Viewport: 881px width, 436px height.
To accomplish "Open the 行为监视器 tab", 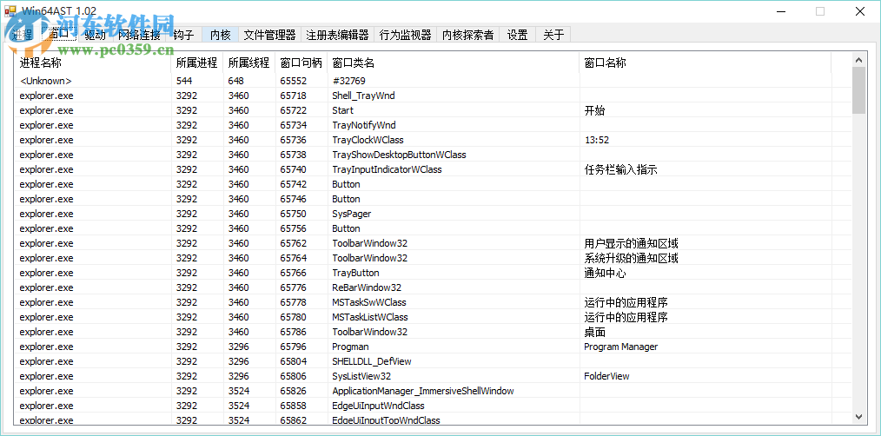I will [406, 35].
